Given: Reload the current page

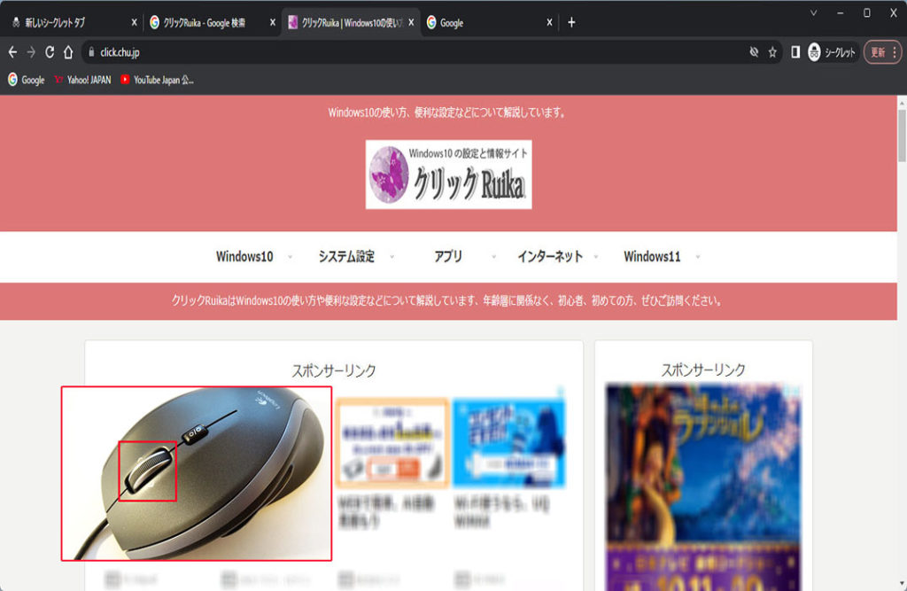Looking at the screenshot, I should (x=50, y=52).
